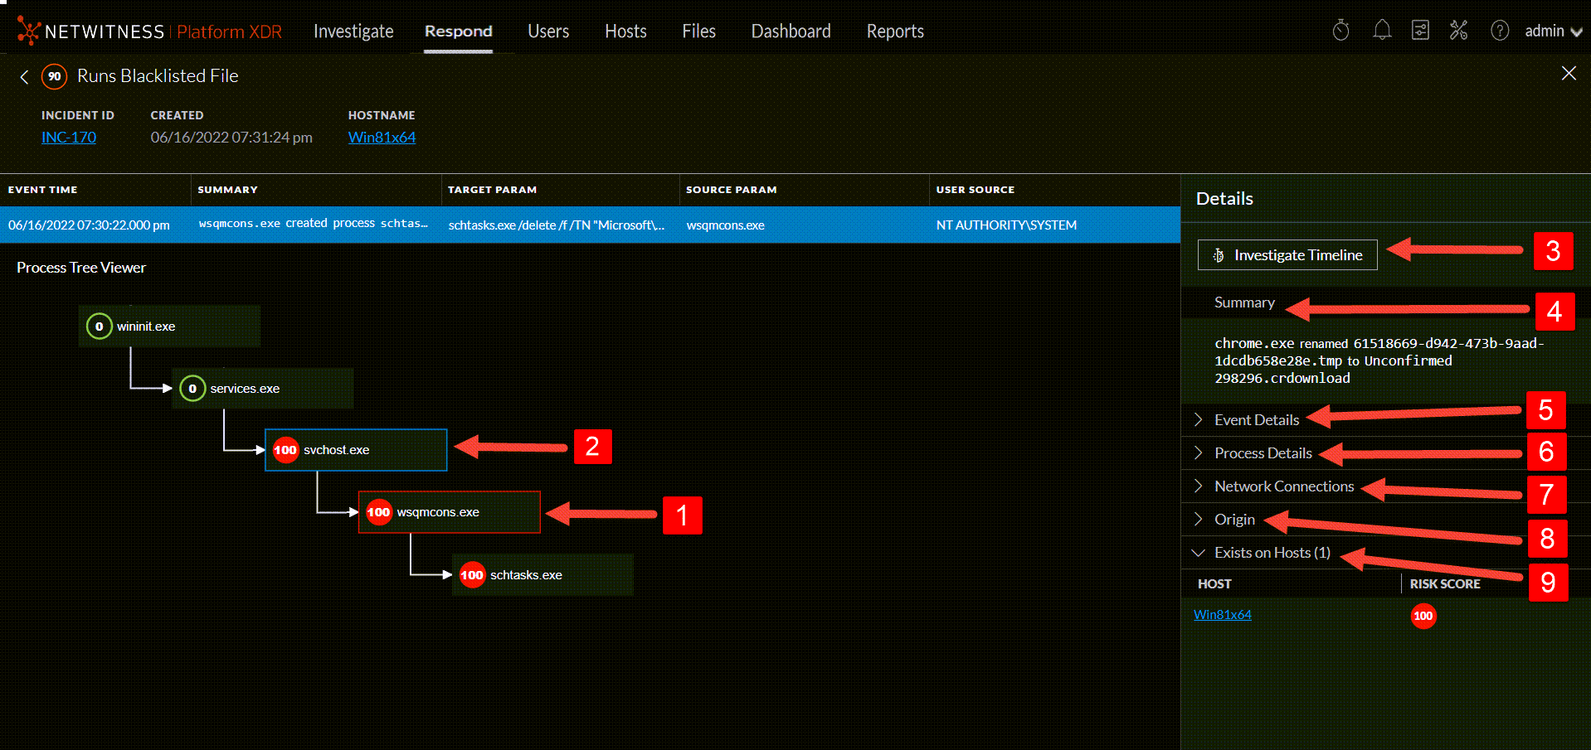Click the back arrow near the incident title
Screen dimensions: 1591x750
(x=24, y=76)
